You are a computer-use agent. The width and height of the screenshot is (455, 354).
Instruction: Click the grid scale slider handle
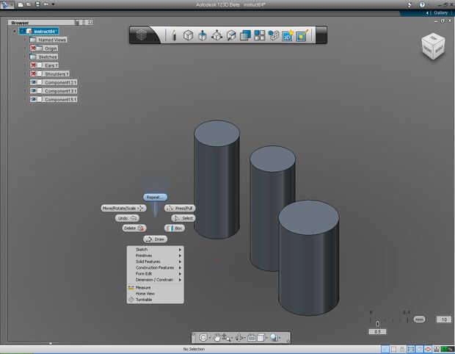(378, 323)
